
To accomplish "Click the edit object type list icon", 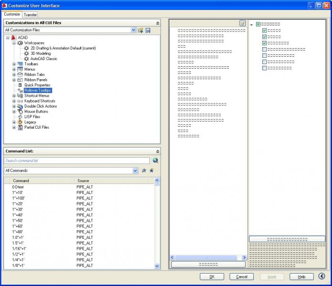I will tap(242, 23).
